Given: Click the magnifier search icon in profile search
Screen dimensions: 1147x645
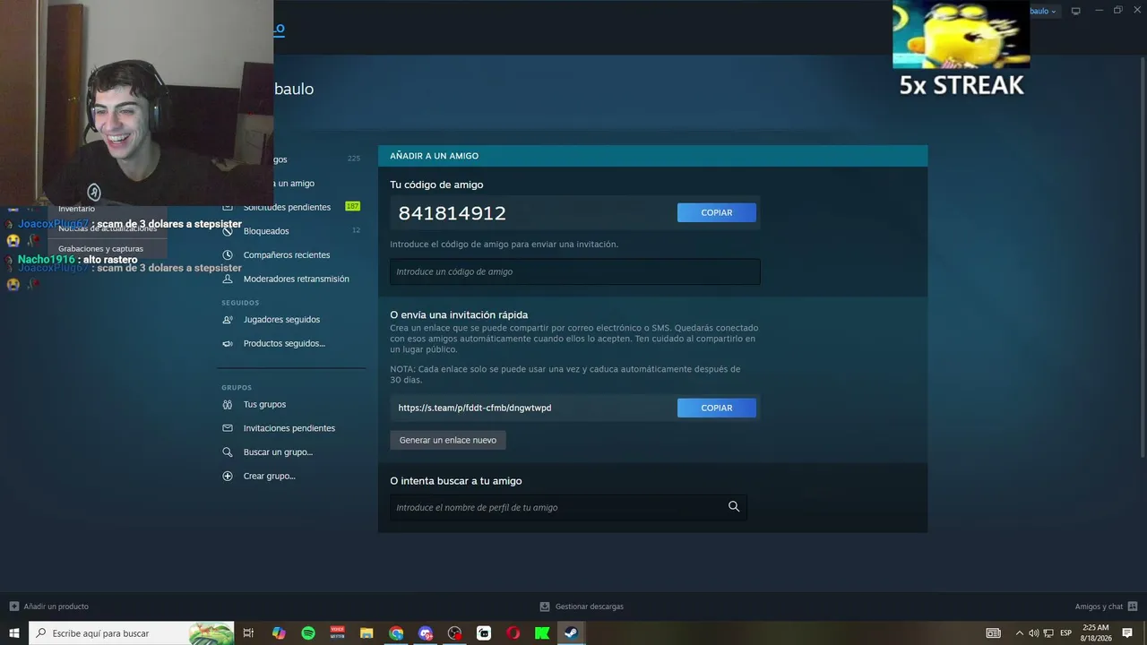Looking at the screenshot, I should click(x=734, y=507).
